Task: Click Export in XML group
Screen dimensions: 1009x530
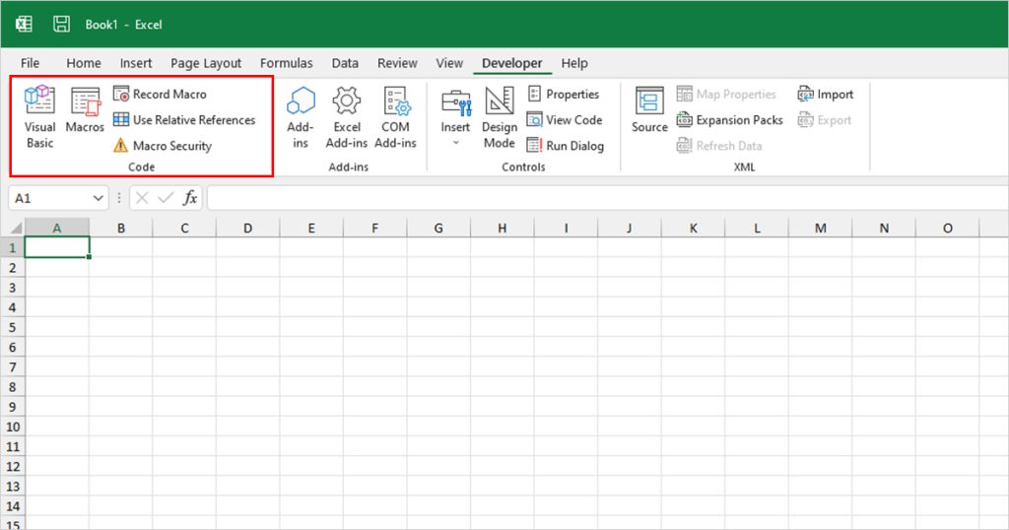Action: point(825,119)
